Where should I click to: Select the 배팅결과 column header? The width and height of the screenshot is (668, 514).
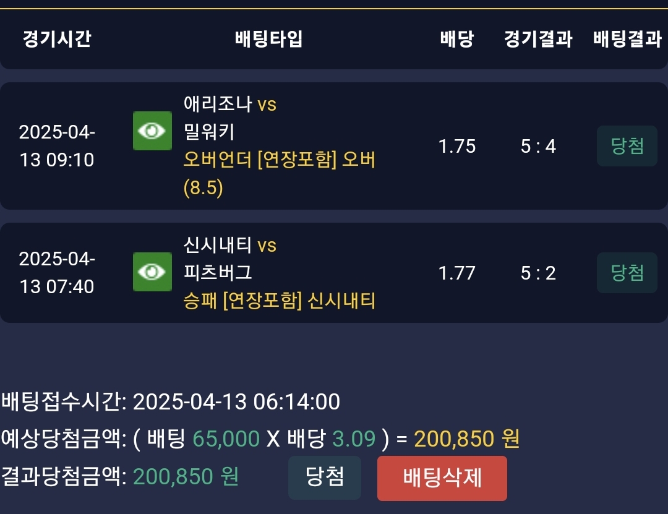[x=627, y=40]
